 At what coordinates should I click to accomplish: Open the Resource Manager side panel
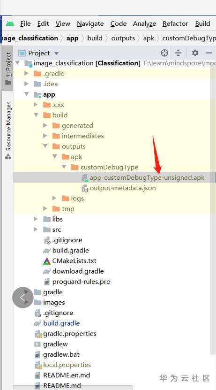pyautogui.click(x=8, y=130)
